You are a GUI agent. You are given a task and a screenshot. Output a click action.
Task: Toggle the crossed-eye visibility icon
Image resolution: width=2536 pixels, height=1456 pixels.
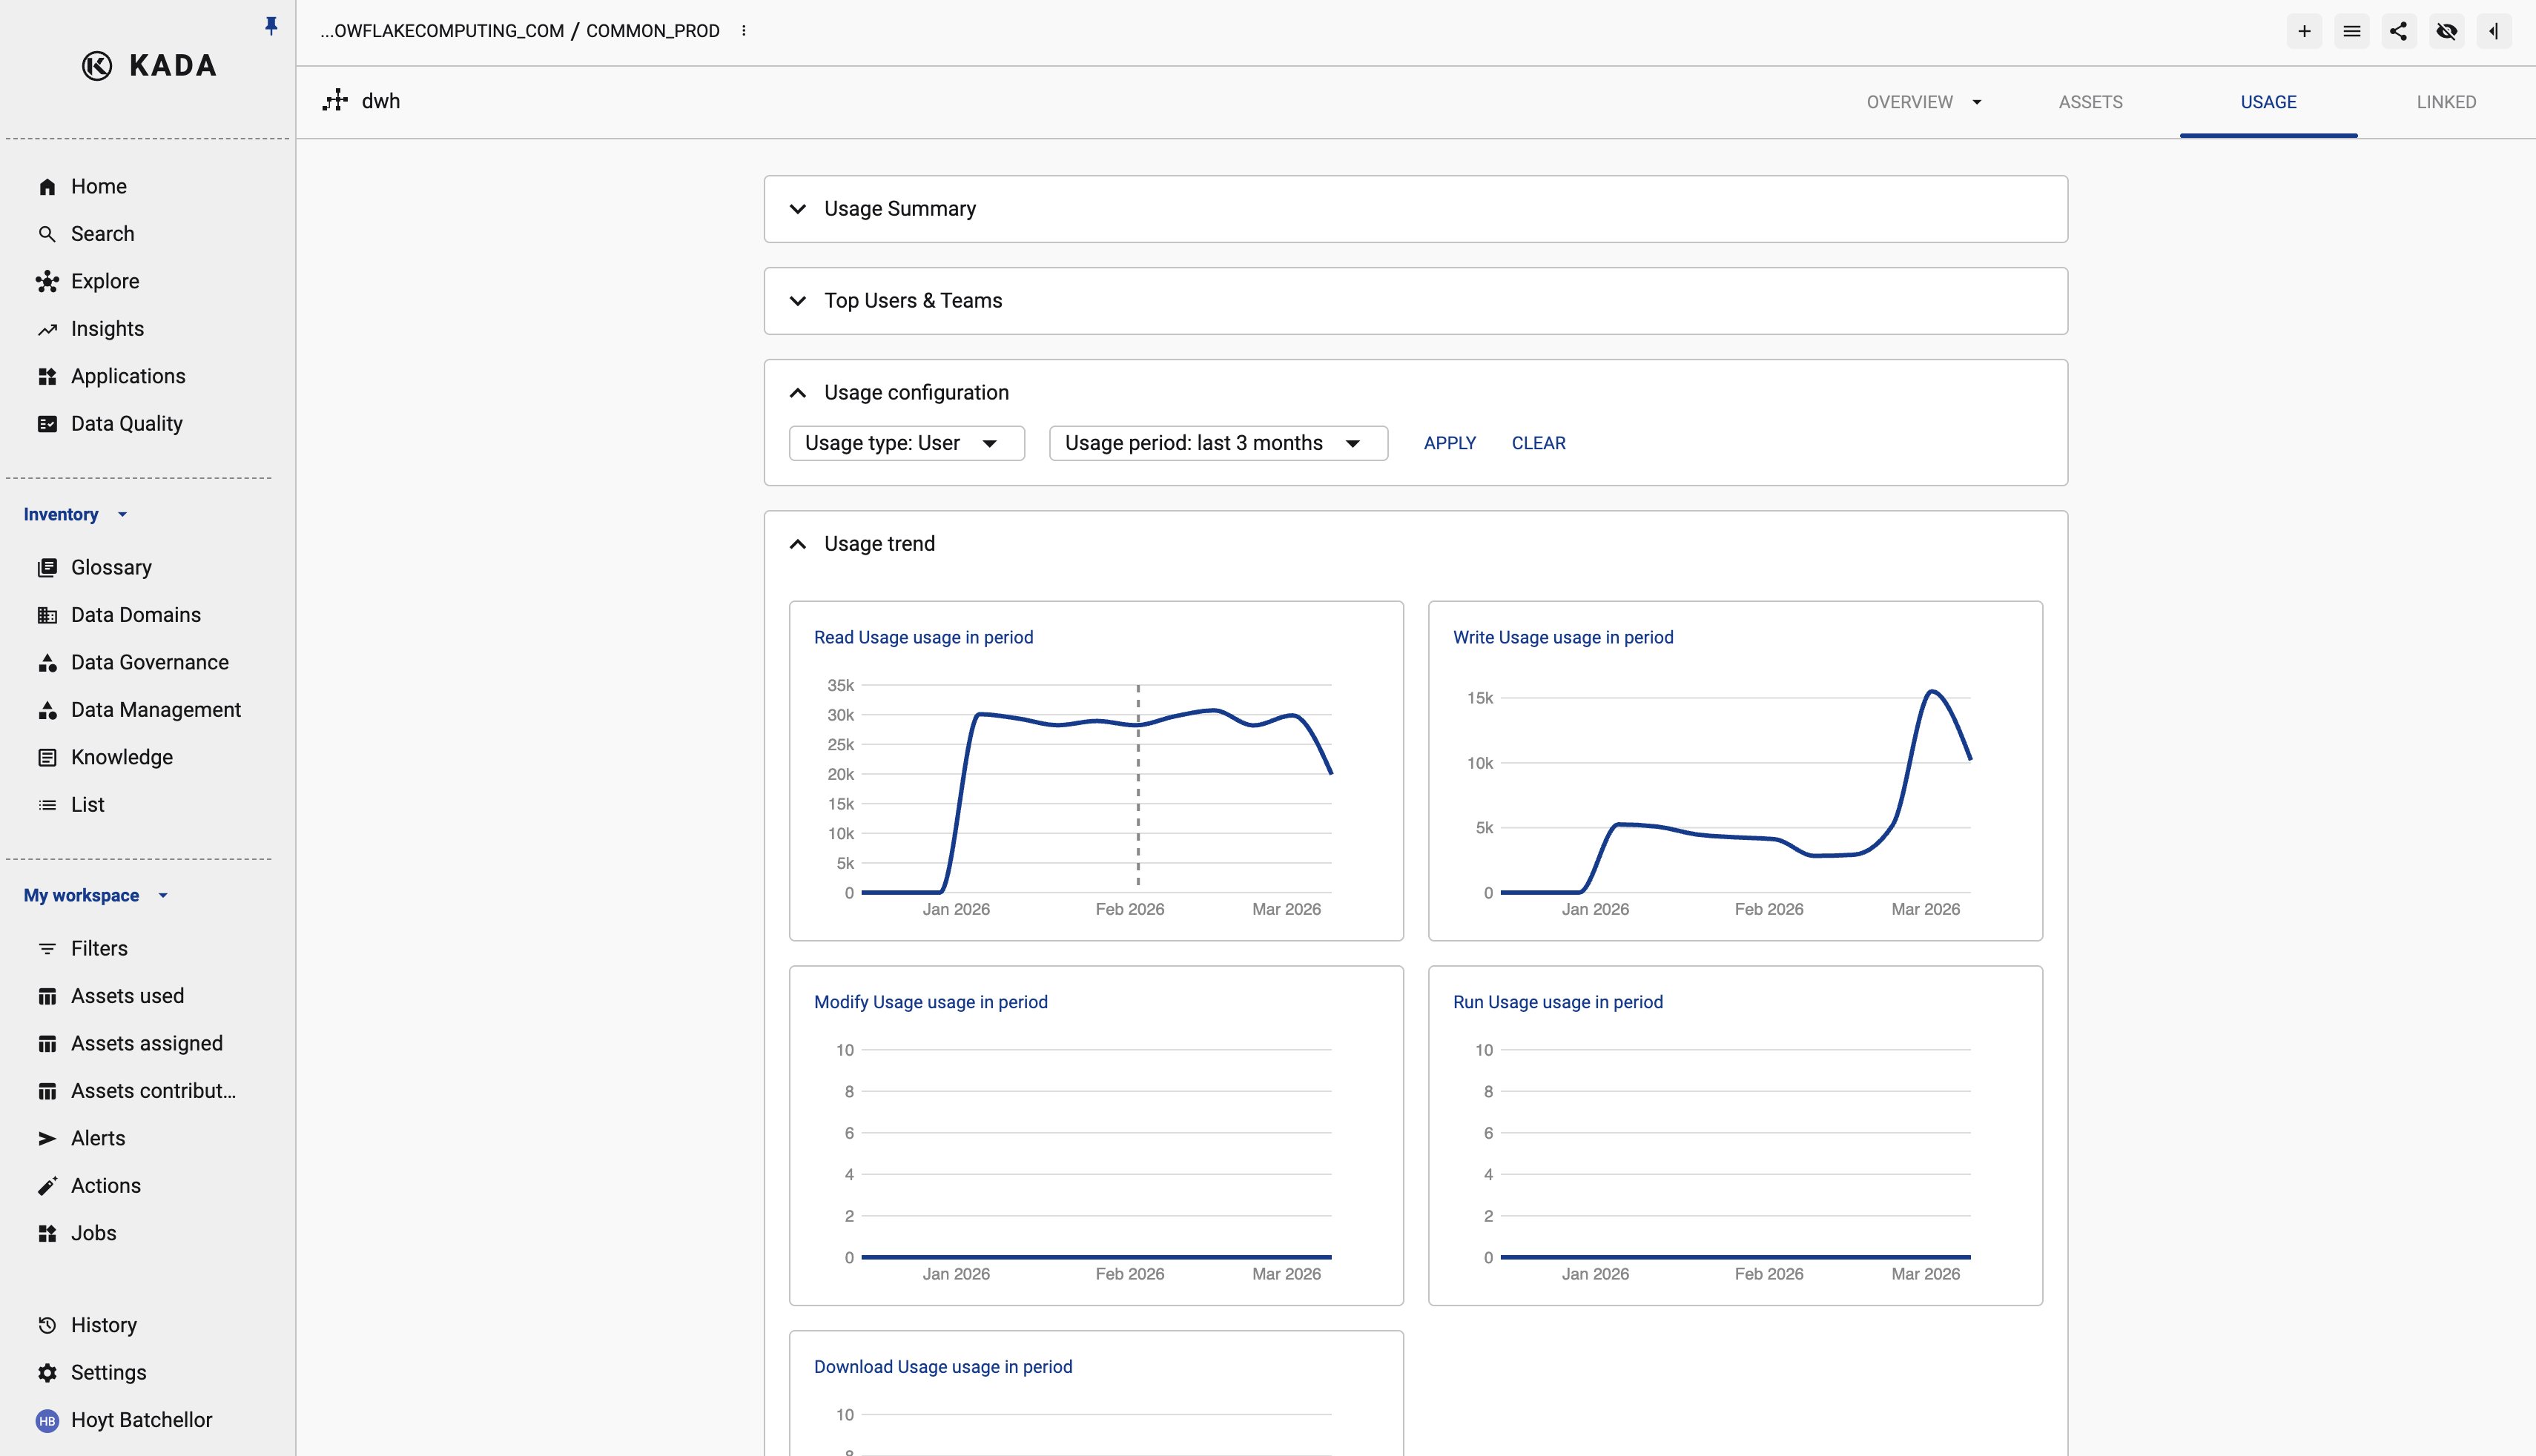pos(2446,31)
